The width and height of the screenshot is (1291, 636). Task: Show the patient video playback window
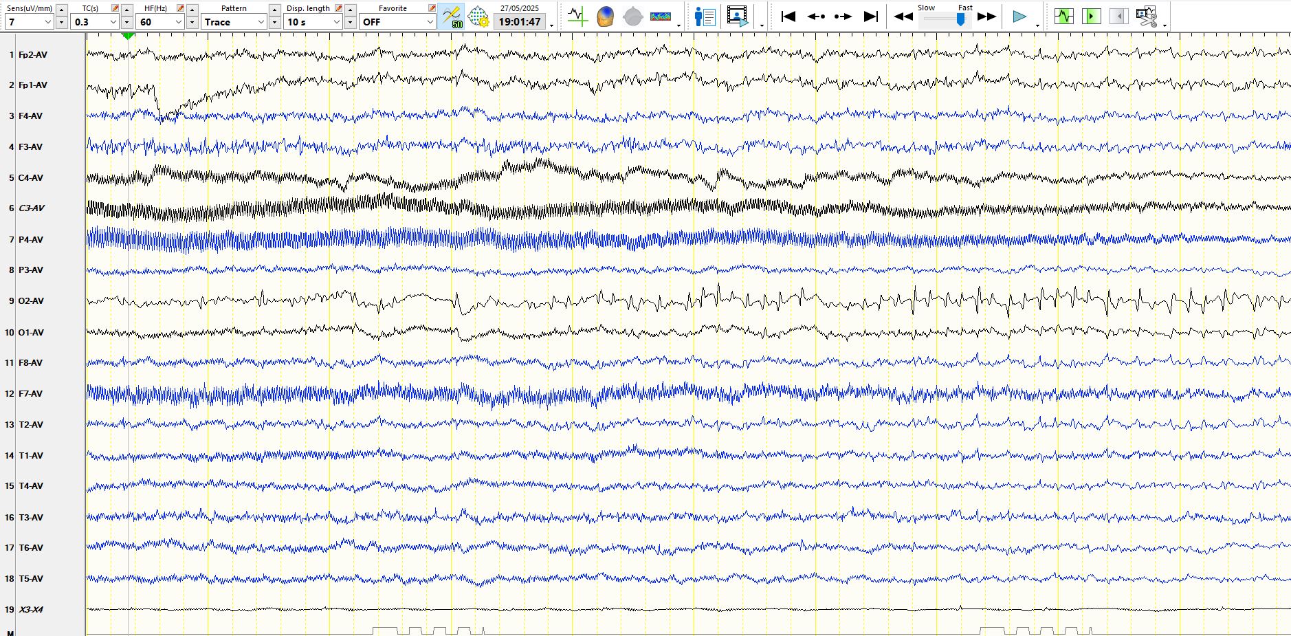tap(737, 17)
